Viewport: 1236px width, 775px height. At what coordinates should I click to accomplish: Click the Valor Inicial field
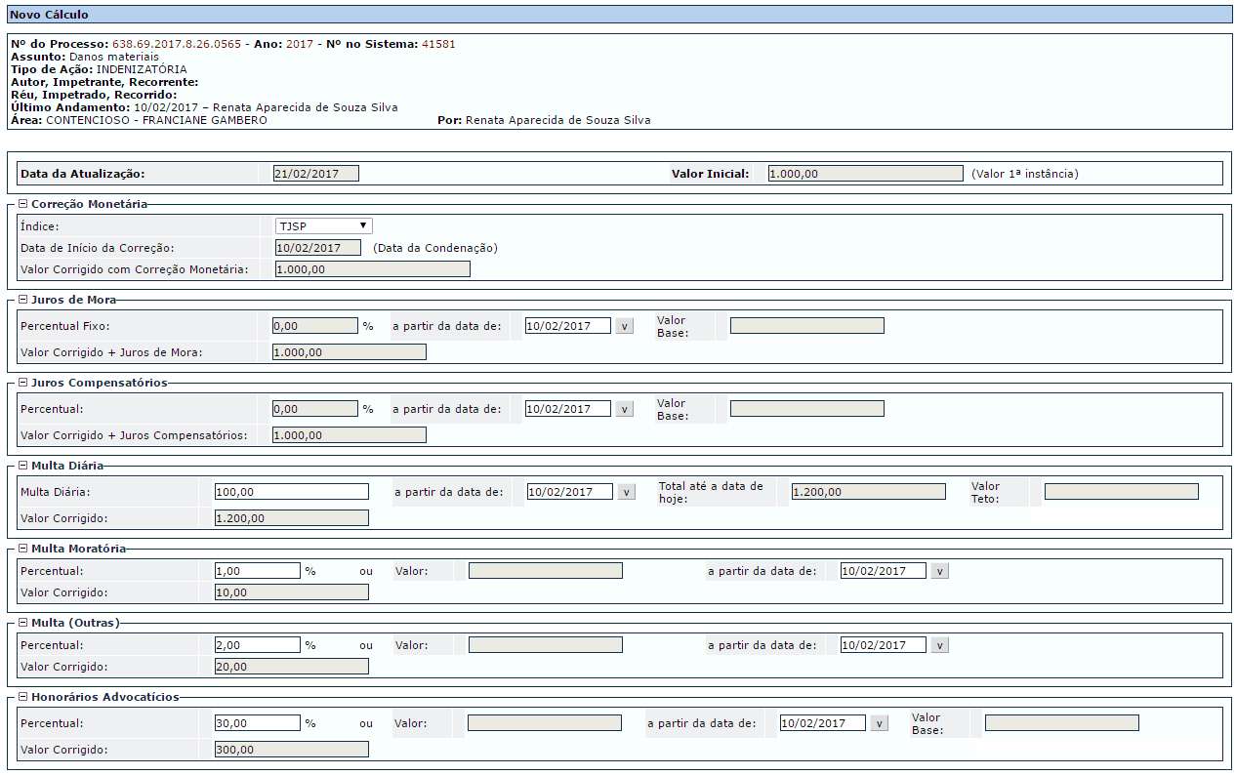(865, 174)
